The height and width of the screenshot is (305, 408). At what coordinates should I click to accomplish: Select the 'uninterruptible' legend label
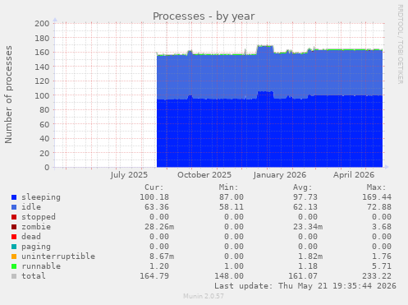58,256
